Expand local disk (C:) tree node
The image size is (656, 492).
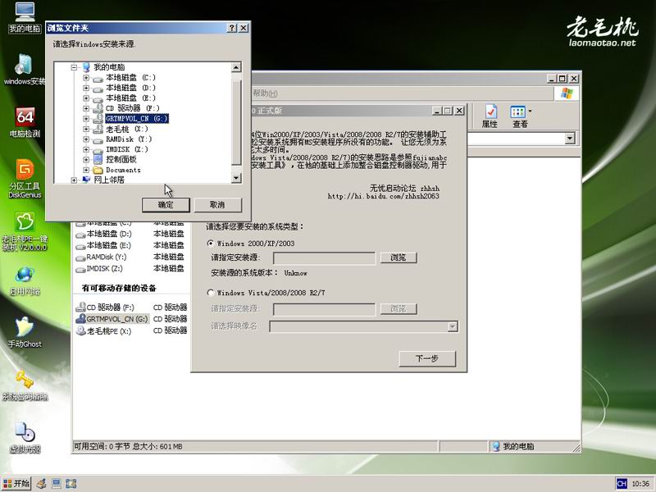(86, 77)
